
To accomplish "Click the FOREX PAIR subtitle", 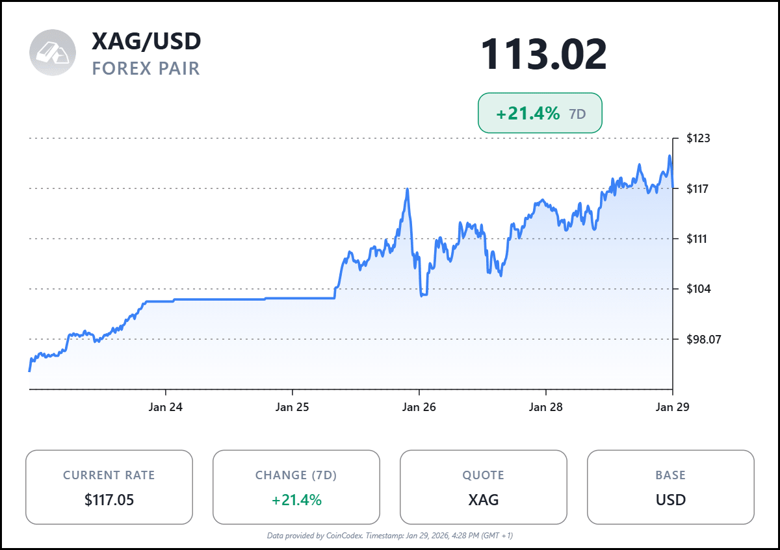I will click(146, 68).
